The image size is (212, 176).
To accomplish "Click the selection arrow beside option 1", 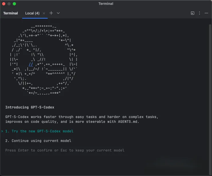I will click(2, 131).
